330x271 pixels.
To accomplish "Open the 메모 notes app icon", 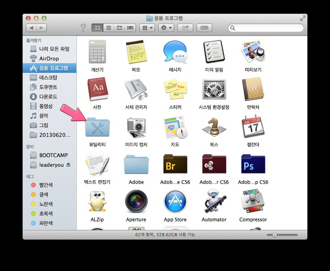I will [136, 52].
